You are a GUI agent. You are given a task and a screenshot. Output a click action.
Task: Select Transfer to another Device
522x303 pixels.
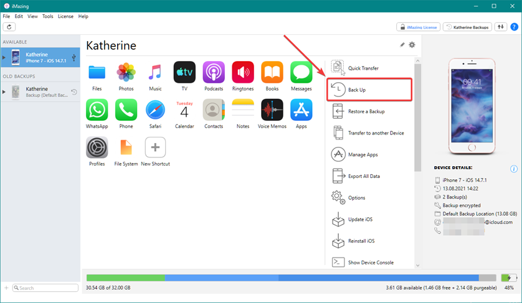click(369, 133)
